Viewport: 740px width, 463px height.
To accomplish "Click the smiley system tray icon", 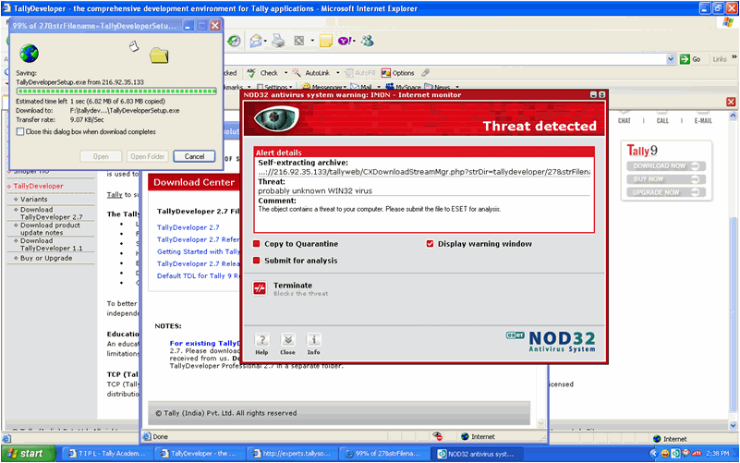I will click(x=665, y=454).
